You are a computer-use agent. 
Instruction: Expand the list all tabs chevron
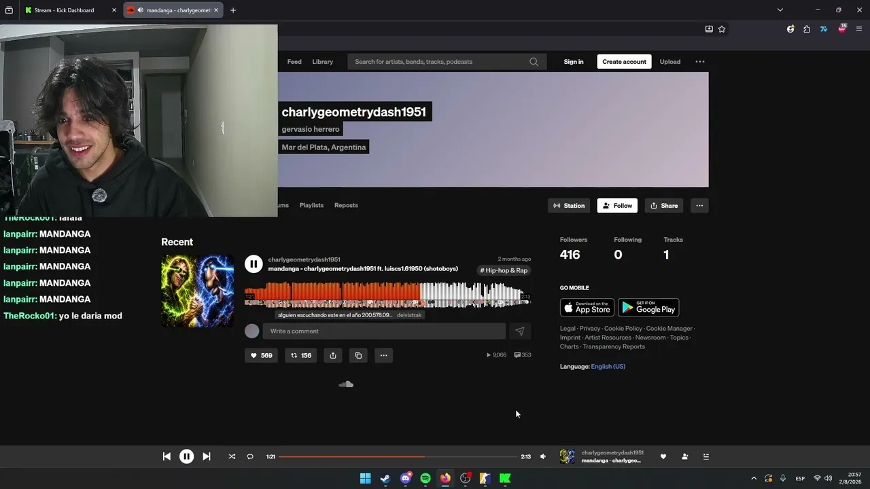pyautogui.click(x=780, y=10)
